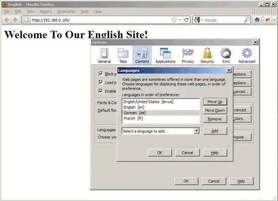The image size is (278, 201).
Task: Reload the page with the refresh icon
Action: (x=187, y=20)
